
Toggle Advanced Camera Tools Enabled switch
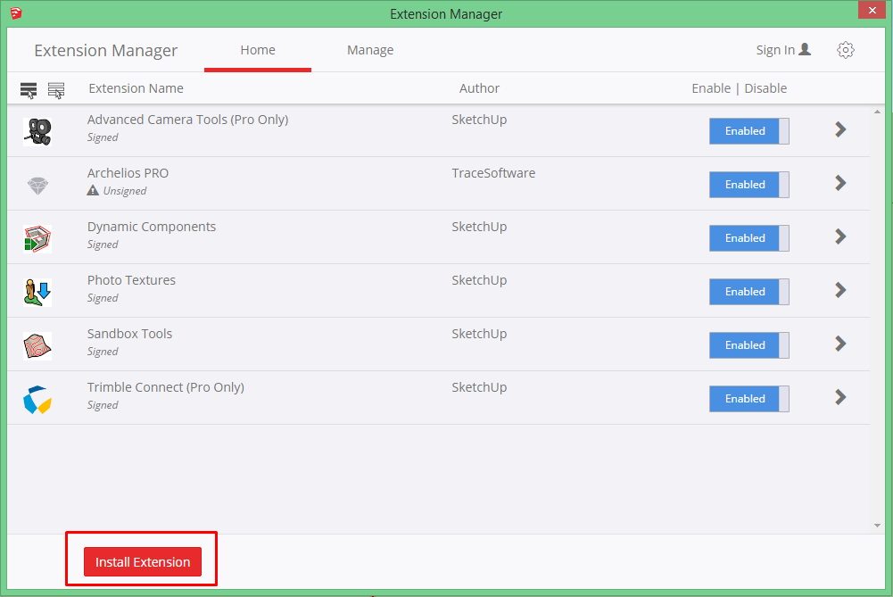(748, 131)
